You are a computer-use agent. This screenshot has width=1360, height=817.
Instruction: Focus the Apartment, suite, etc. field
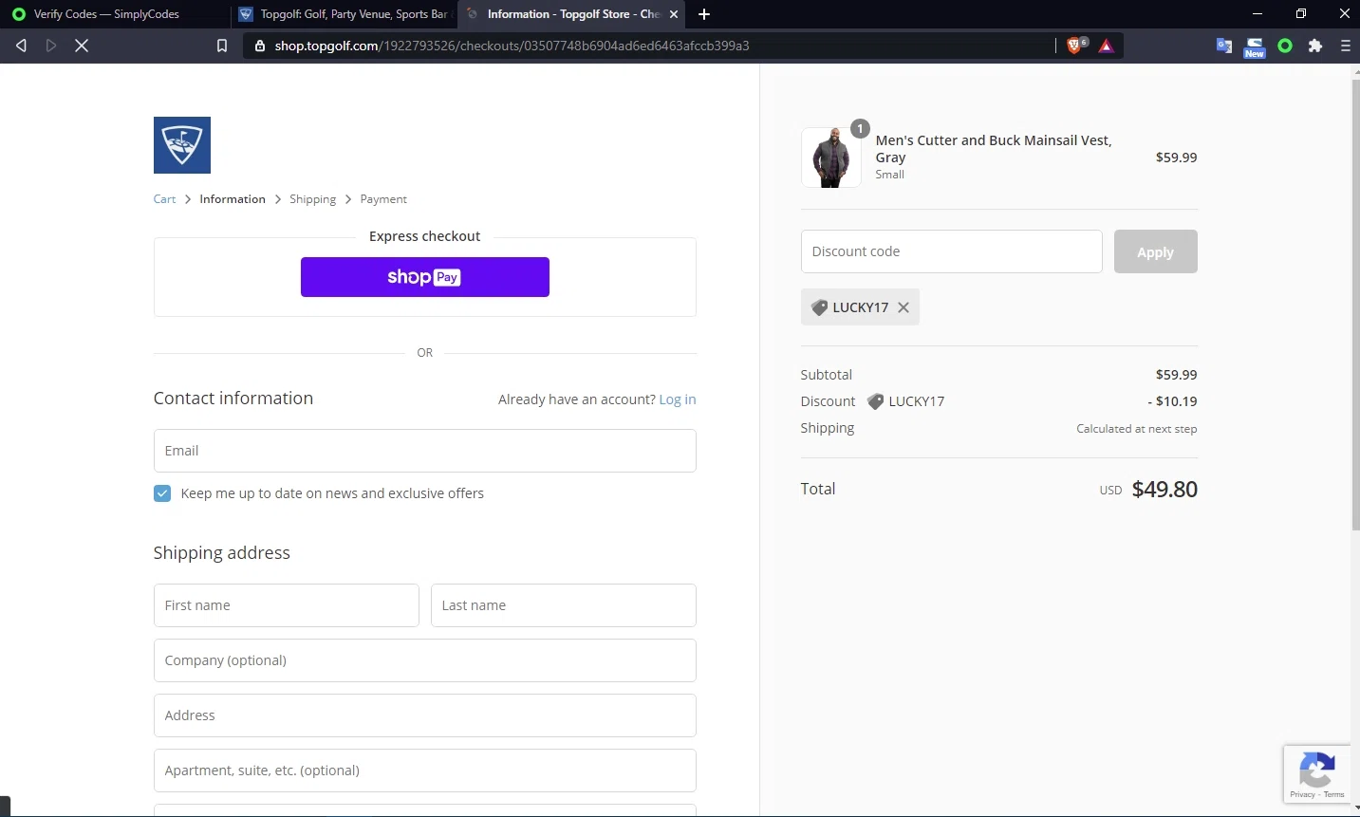[x=425, y=771]
